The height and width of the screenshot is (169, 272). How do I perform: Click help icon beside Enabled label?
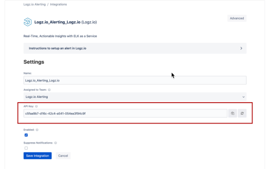[37, 130]
